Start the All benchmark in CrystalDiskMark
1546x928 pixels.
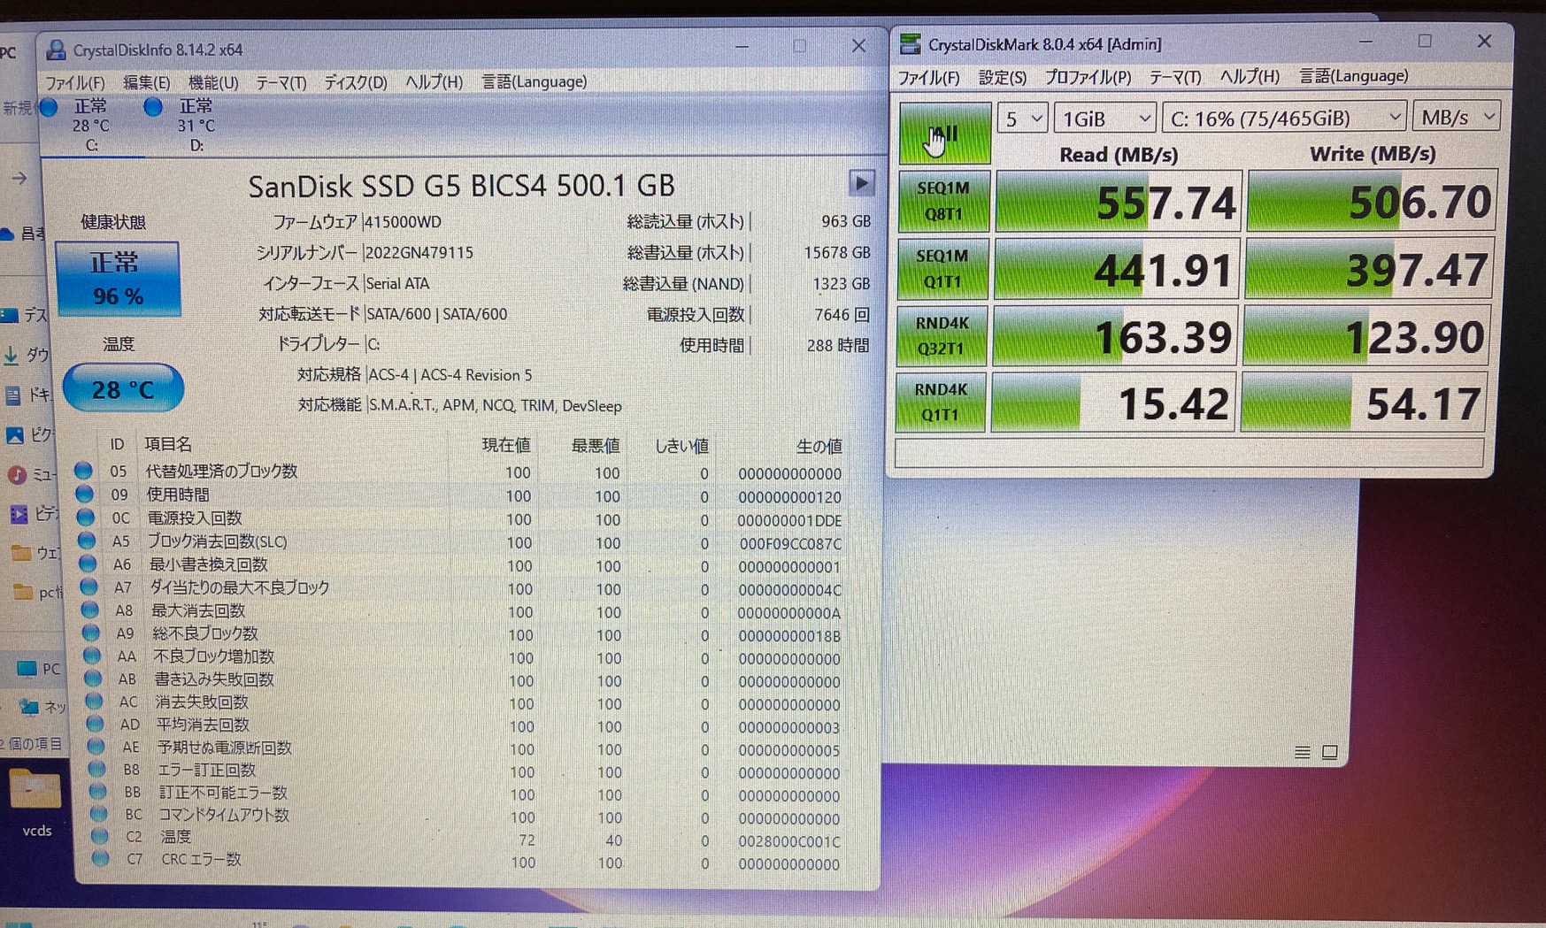tap(944, 134)
